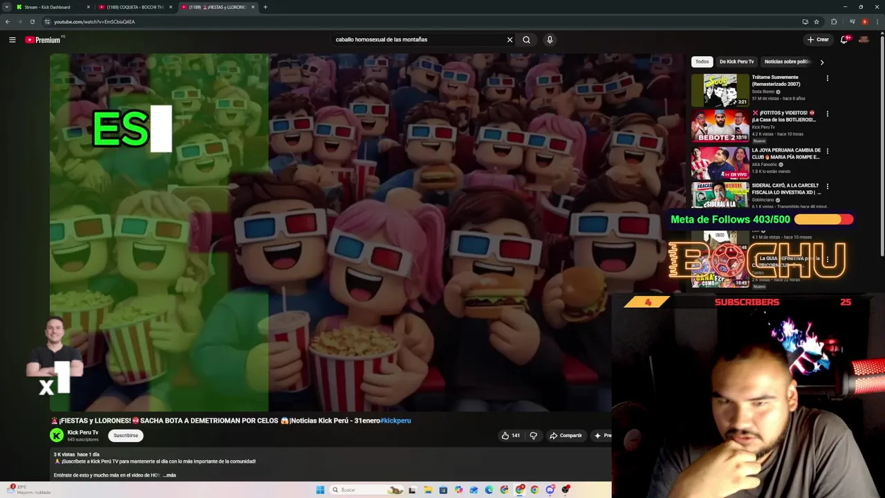Image resolution: width=885 pixels, height=498 pixels.
Task: Close the FIESTAS y LLORONES browser tab
Action: tap(253, 7)
